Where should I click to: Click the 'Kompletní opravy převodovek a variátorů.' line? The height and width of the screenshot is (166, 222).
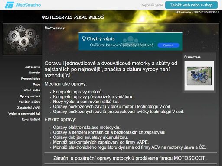click(x=93, y=96)
